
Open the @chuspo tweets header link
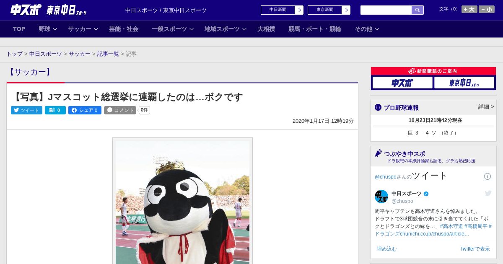[385, 177]
